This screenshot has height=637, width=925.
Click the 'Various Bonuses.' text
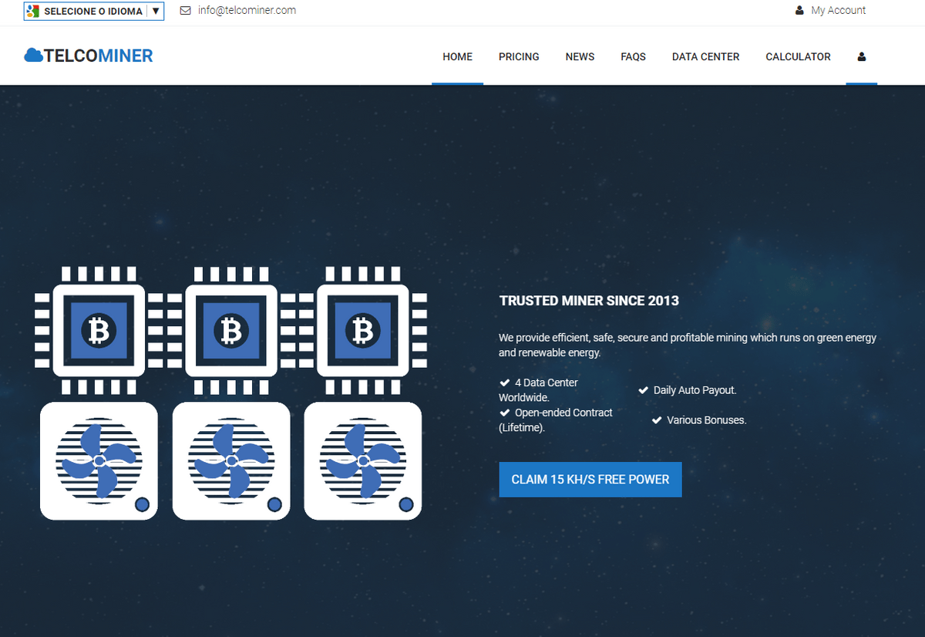tap(707, 420)
